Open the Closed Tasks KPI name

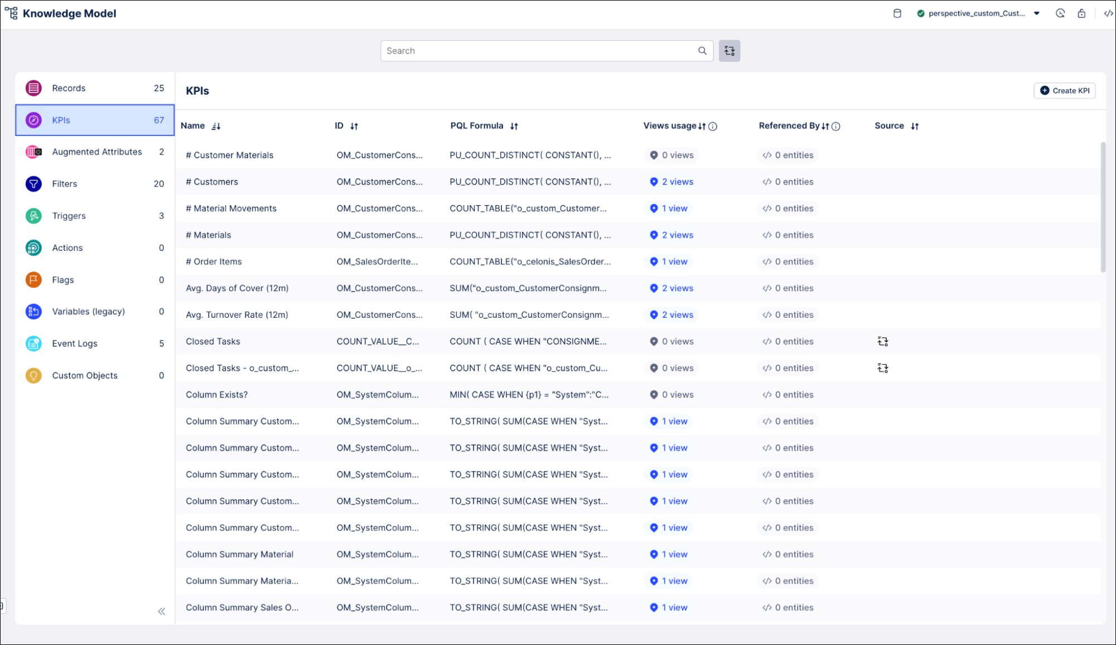click(213, 342)
